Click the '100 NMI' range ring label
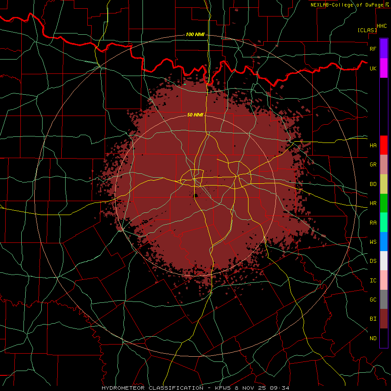Viewport: 391px width, 391px height. [x=195, y=34]
